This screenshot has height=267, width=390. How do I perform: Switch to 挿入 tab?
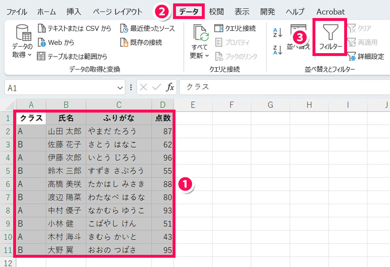pyautogui.click(x=74, y=12)
